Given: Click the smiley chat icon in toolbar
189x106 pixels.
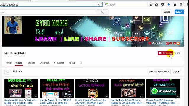Looking at the screenshot, I should click(x=181, y=4).
